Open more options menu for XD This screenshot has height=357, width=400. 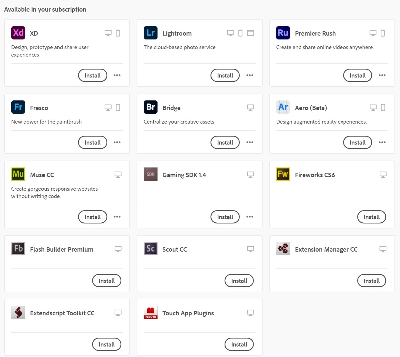[117, 75]
